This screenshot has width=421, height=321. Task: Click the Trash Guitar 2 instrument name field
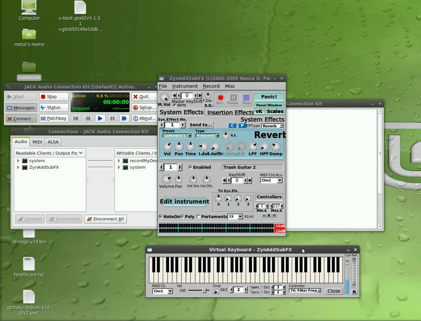tap(252, 167)
